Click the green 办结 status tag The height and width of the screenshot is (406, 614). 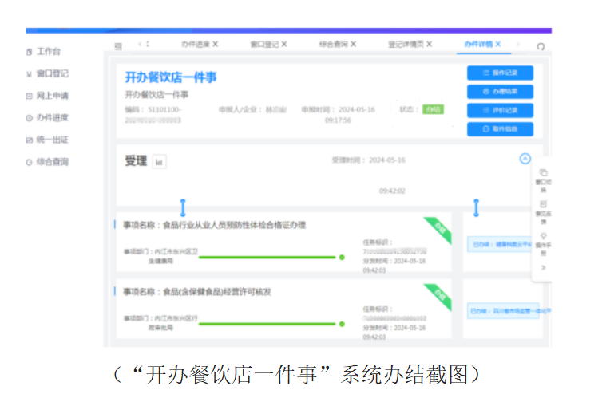tap(433, 109)
